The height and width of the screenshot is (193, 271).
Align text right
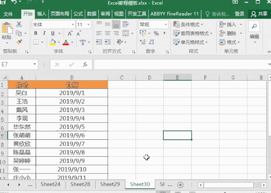click(x=116, y=33)
